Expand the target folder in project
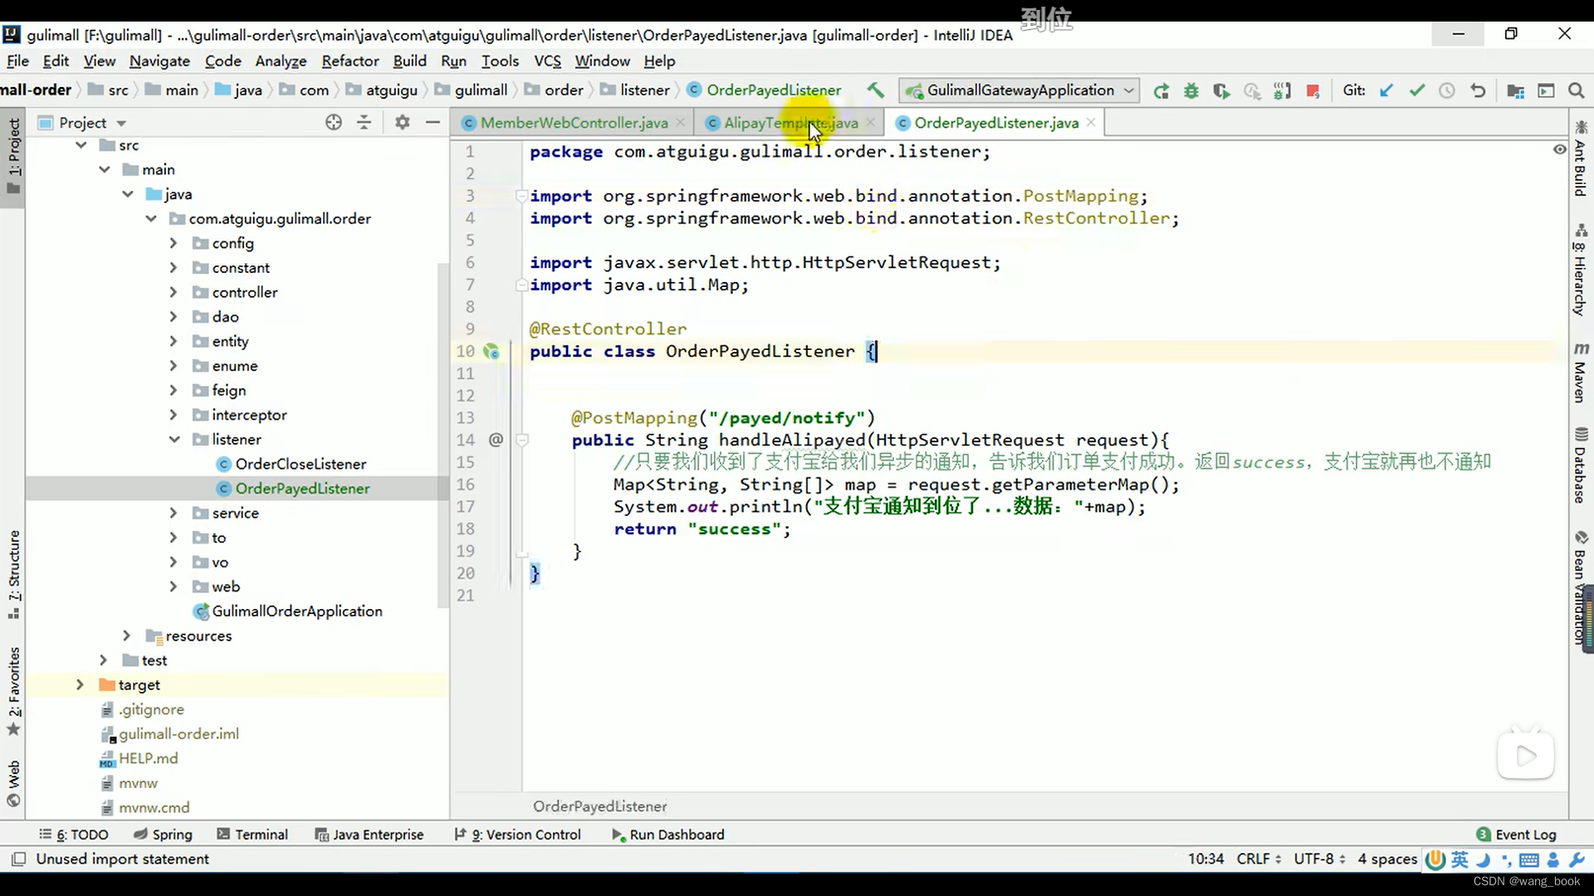 (x=80, y=684)
